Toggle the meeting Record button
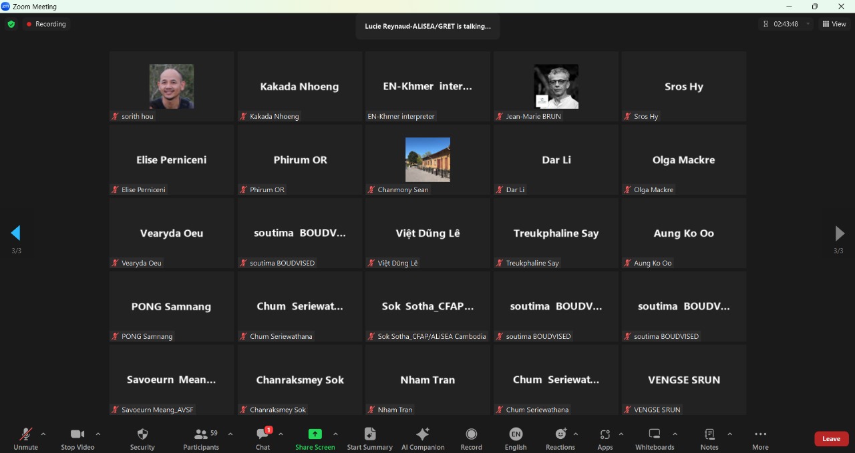 point(471,434)
